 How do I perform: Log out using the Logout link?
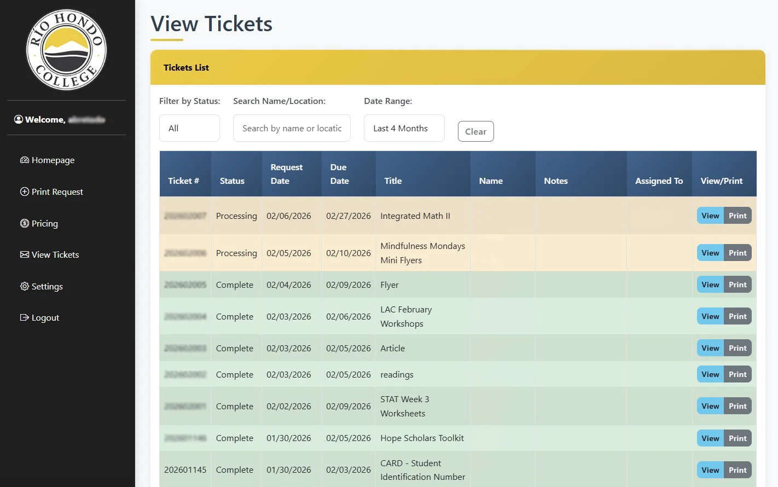coord(39,317)
